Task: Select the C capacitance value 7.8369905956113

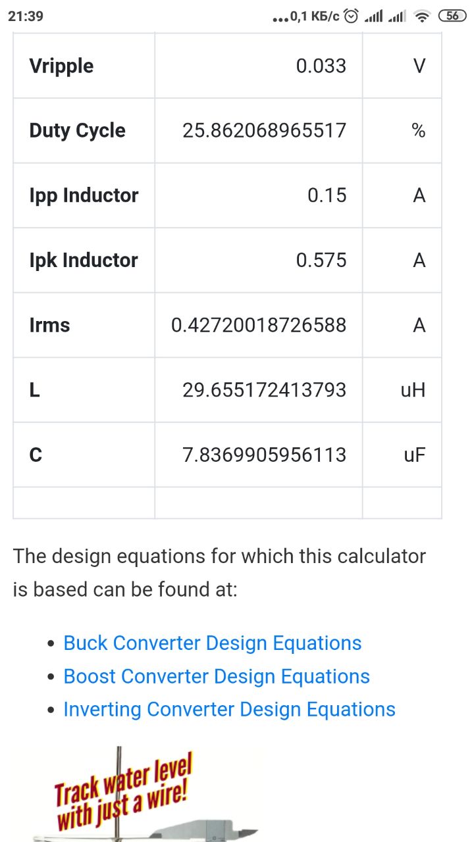Action: pyautogui.click(x=264, y=455)
